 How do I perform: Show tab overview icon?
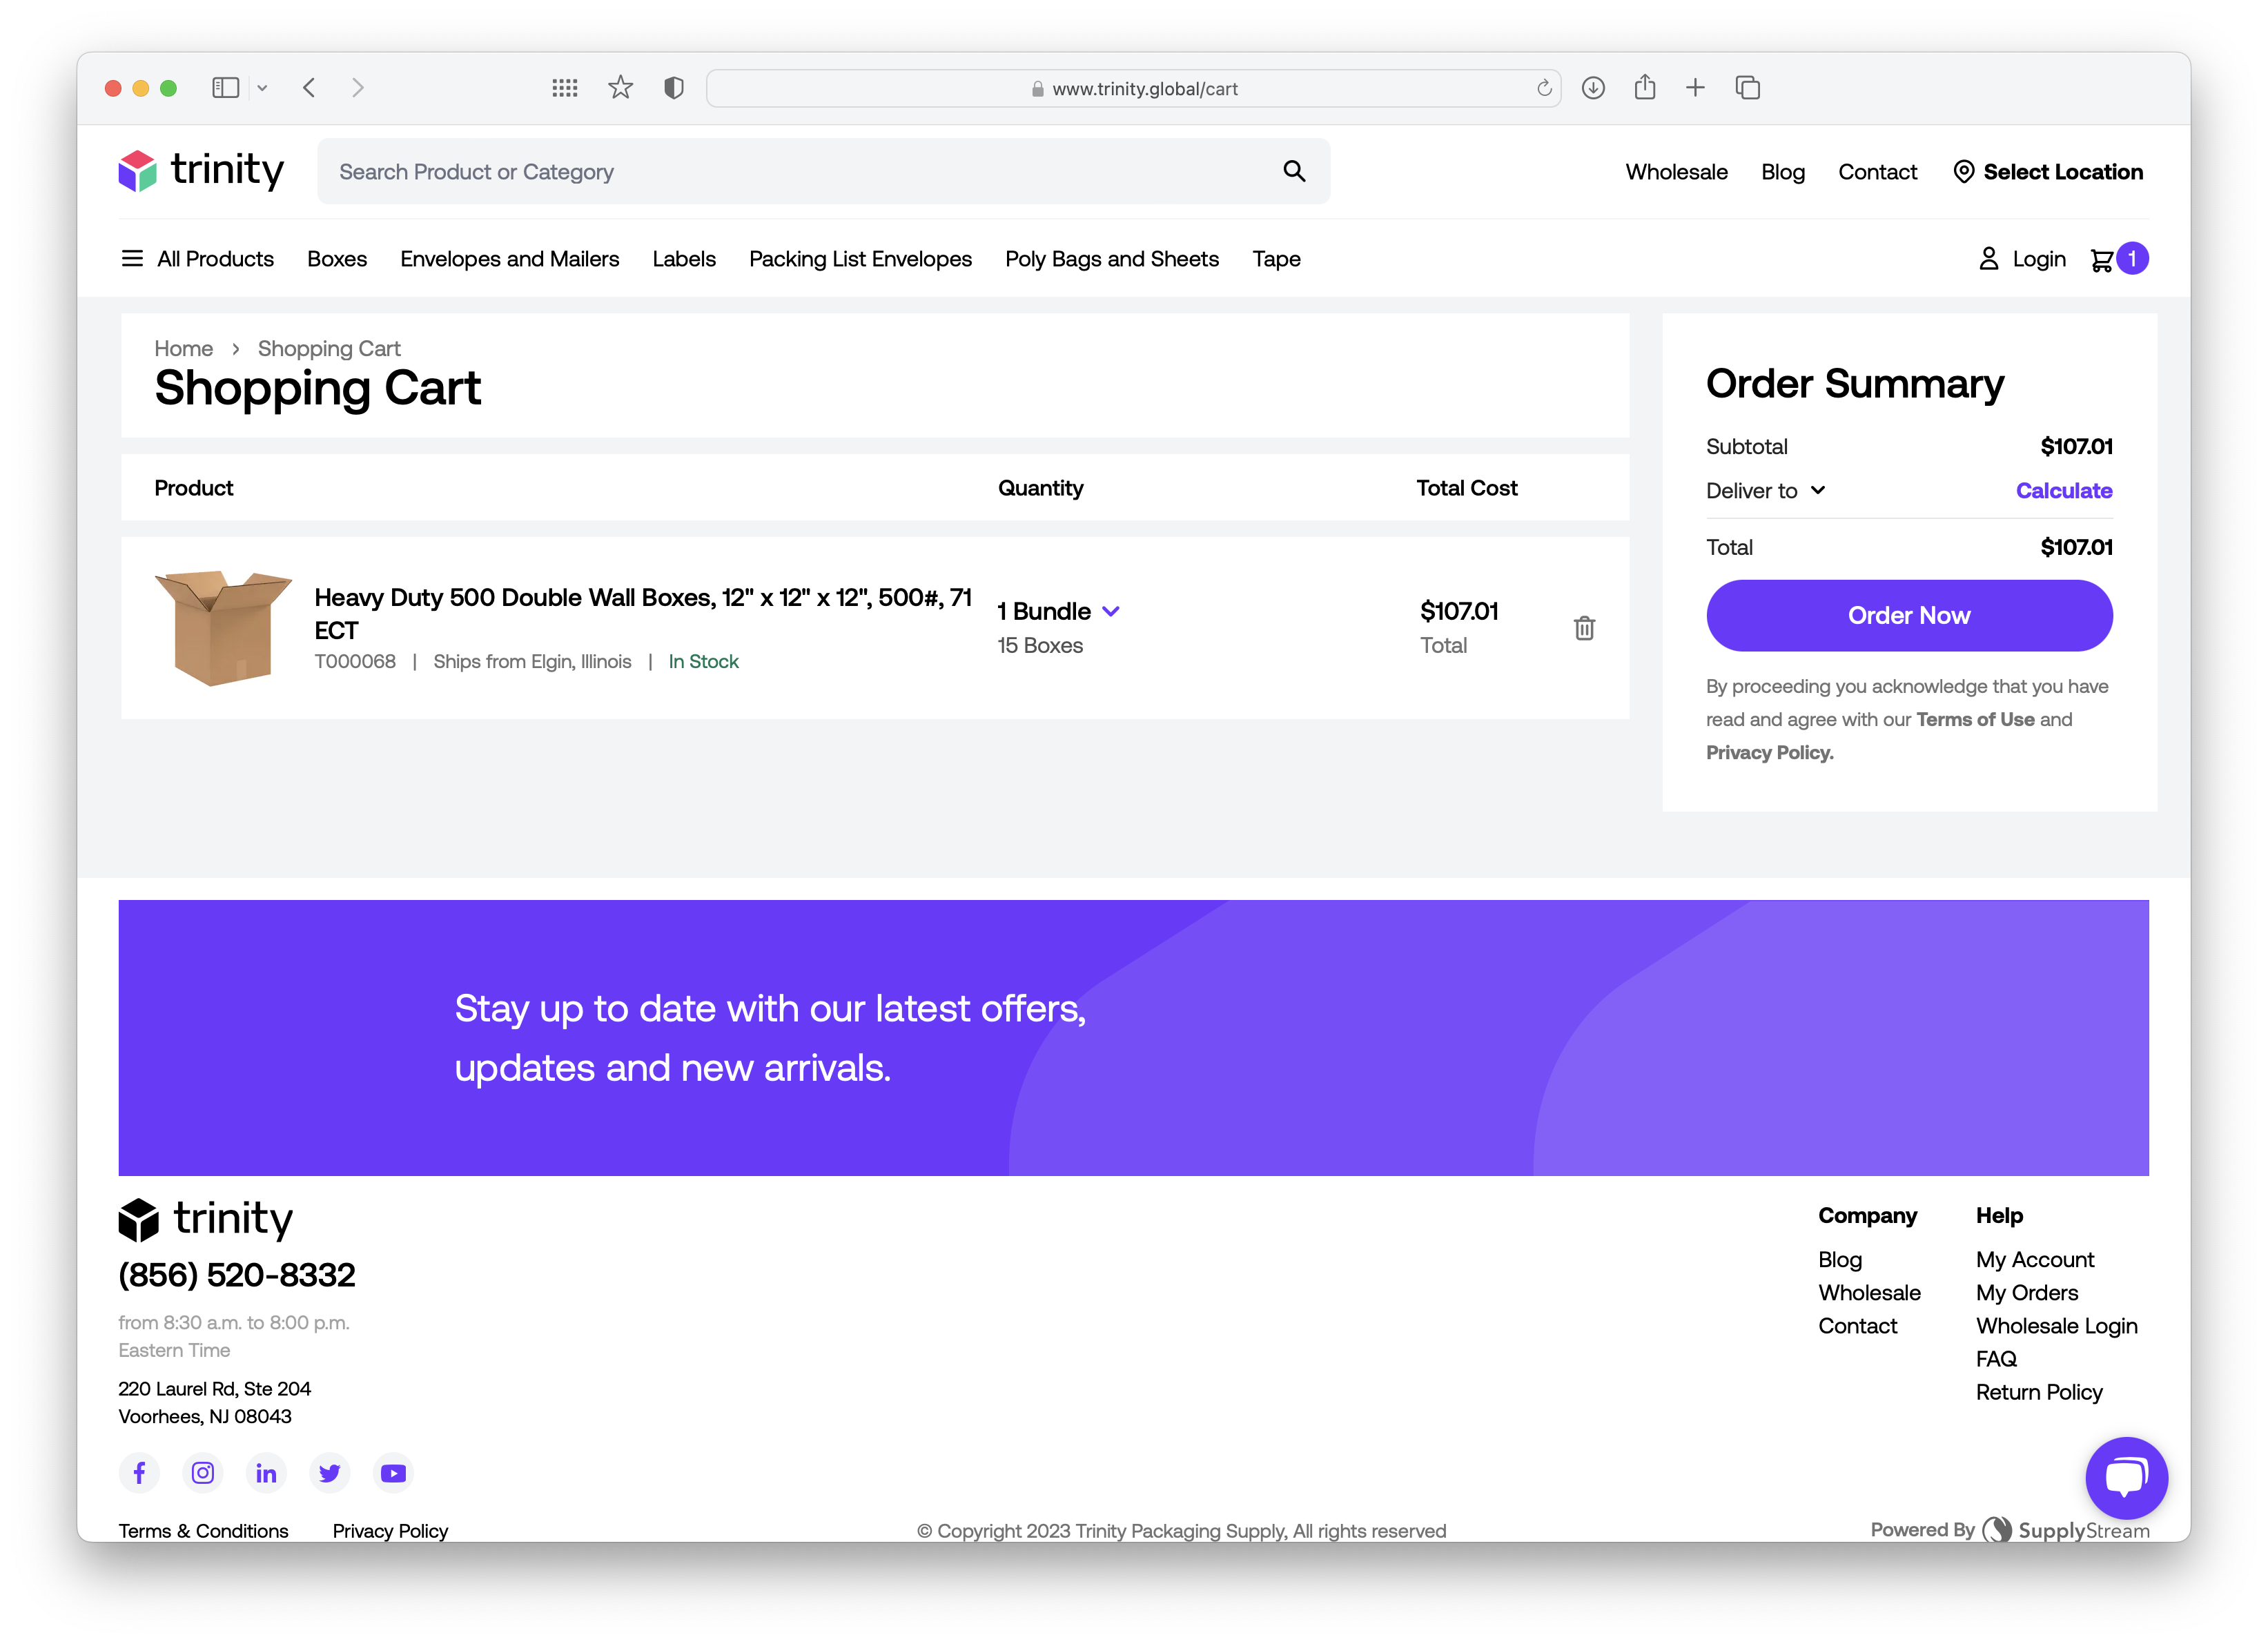pyautogui.click(x=1748, y=88)
